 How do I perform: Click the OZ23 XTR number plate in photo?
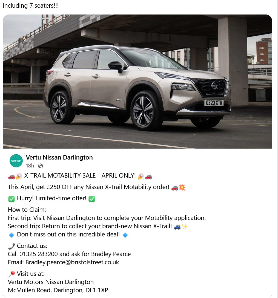pos(214,103)
